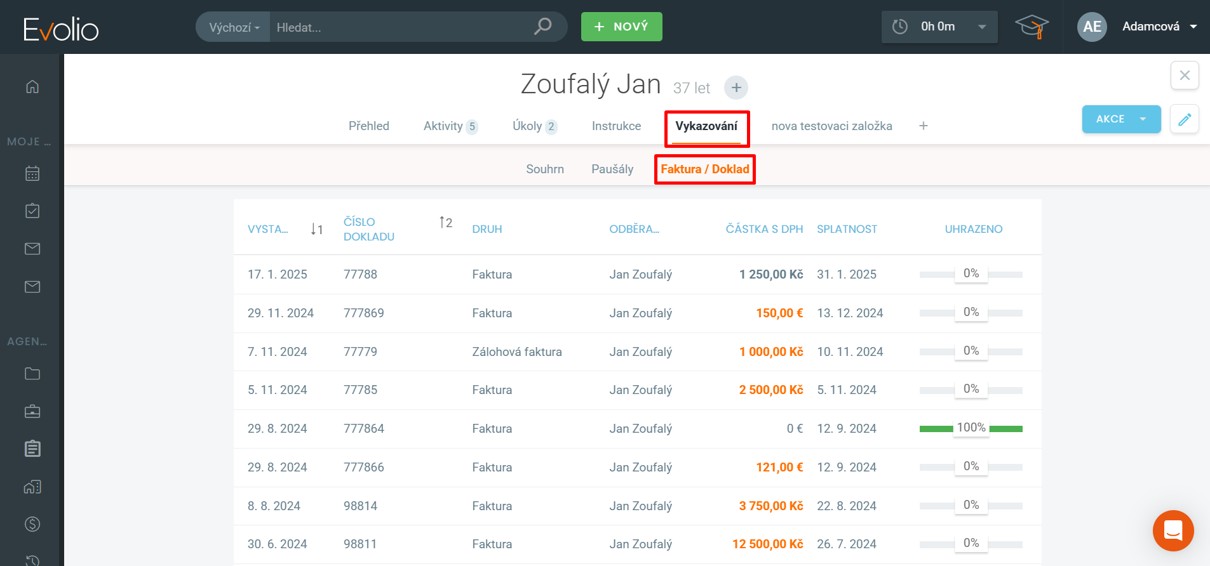Expand the Výchozí search scope dropdown
Screen dimensions: 1210x566
[x=234, y=27]
